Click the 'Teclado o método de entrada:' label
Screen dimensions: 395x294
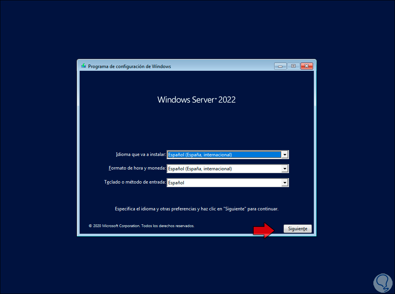pyautogui.click(x=135, y=182)
